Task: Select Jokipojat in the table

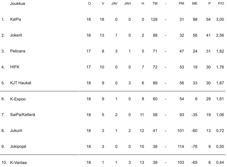Action: click(19, 147)
